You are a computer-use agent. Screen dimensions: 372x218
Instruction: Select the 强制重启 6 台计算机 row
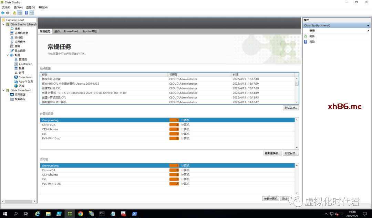click(167, 102)
